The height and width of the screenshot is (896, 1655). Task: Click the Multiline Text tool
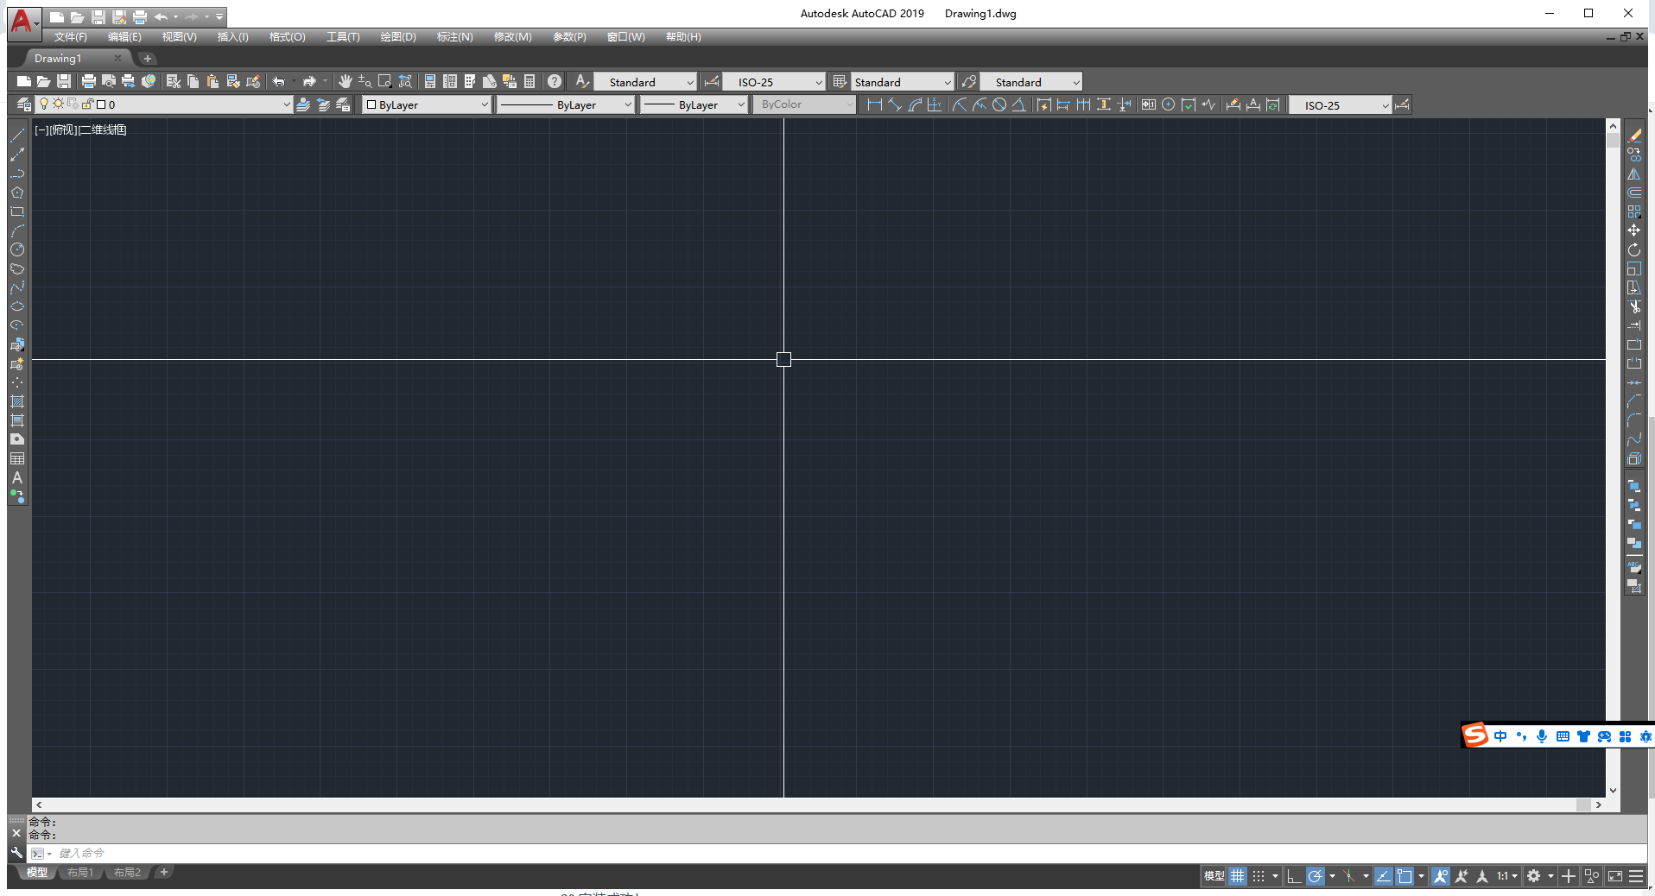pos(16,477)
